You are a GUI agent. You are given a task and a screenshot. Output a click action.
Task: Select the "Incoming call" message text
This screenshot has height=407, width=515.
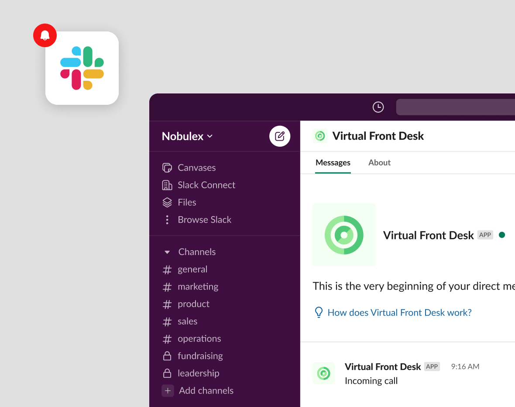(x=371, y=381)
